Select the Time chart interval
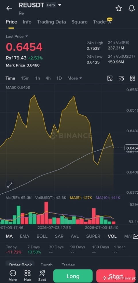 coord(10,78)
